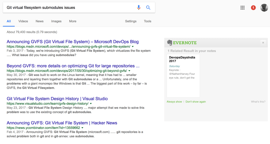Click 'About 79,400 results (0.79 seconds)' text
Screen dimensions: 270x144
(32, 32)
